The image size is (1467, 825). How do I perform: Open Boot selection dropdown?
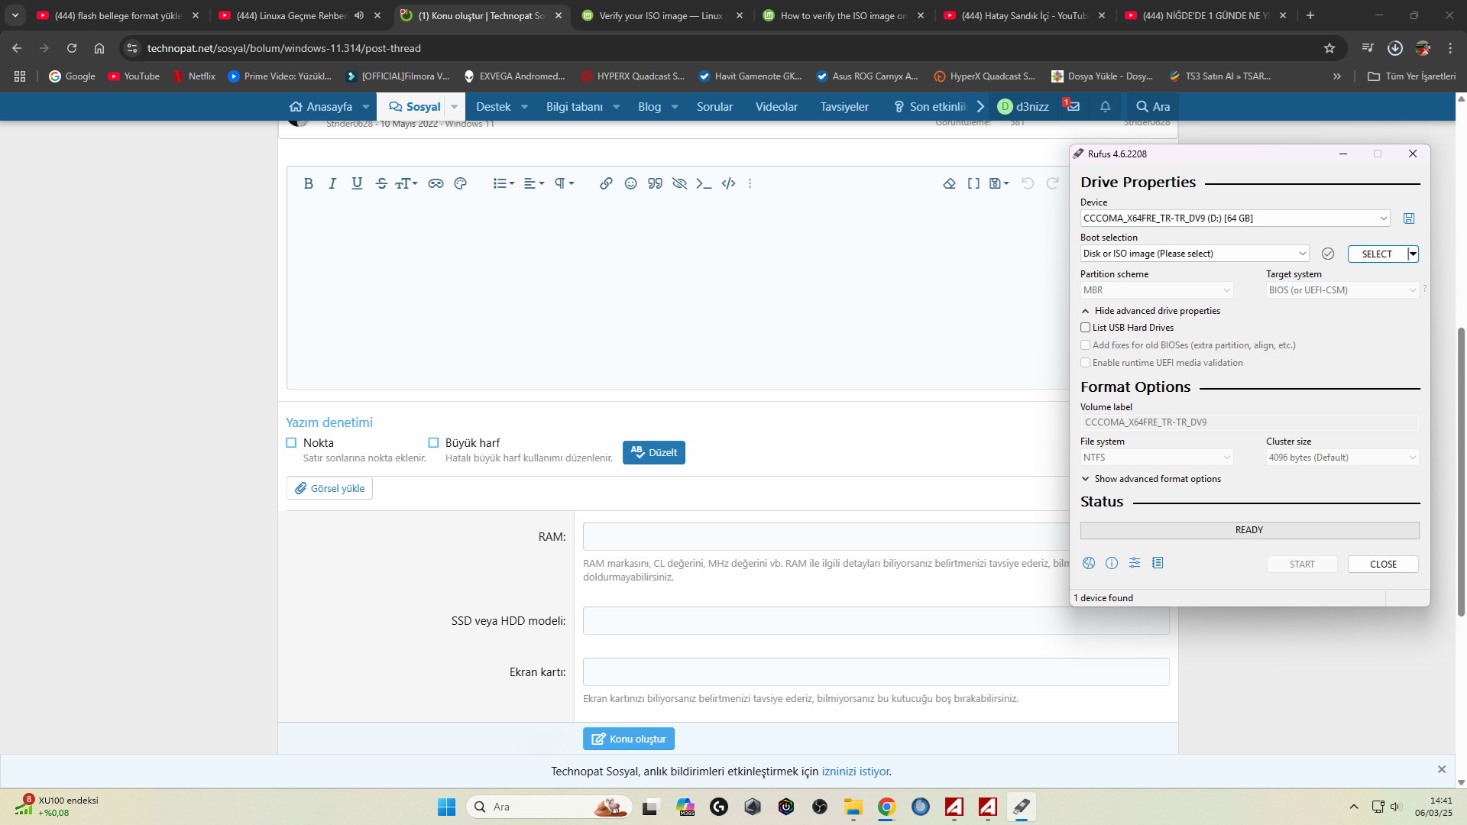(x=1194, y=254)
